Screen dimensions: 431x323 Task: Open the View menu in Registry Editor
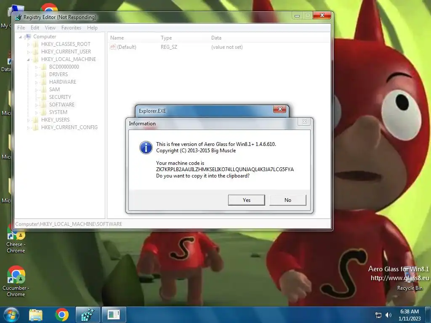(51, 28)
